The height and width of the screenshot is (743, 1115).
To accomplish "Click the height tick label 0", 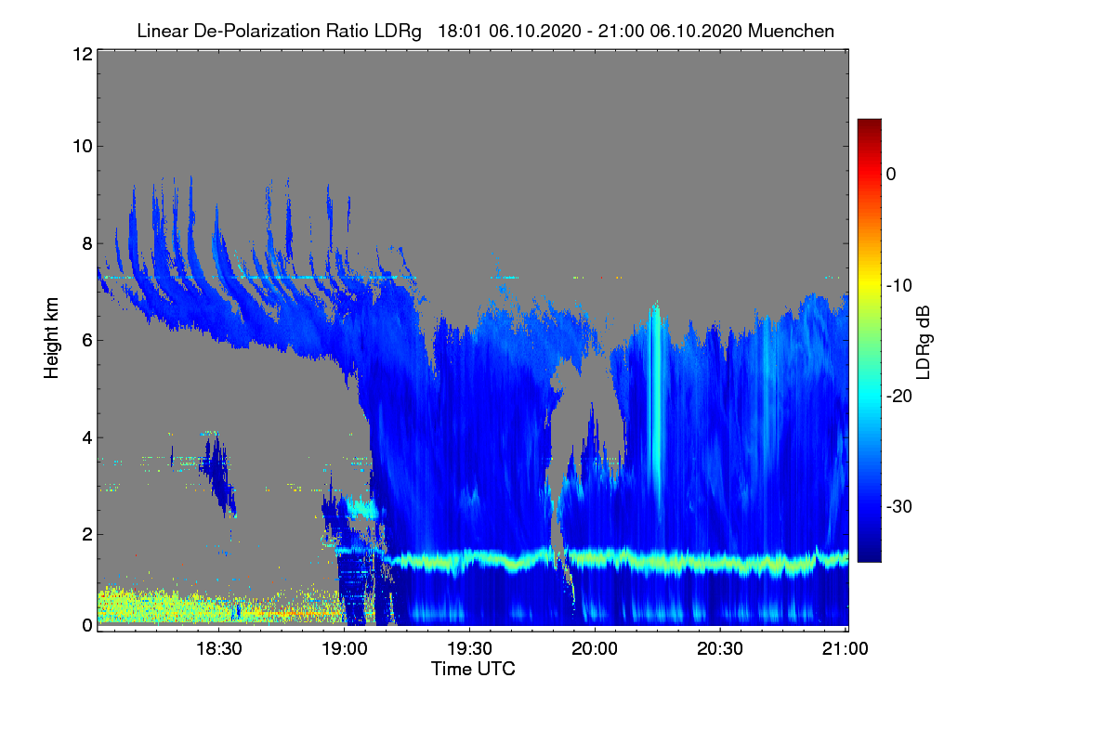I will 85,625.
